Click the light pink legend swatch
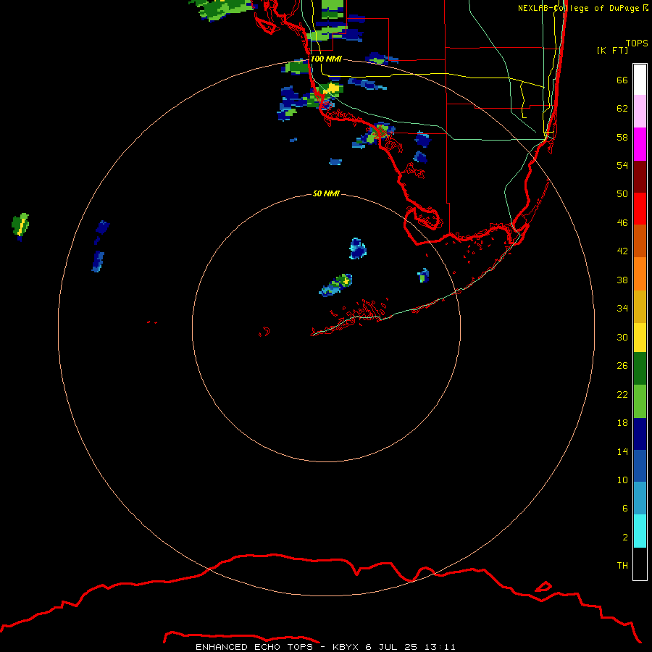This screenshot has height=652, width=652. pyautogui.click(x=640, y=112)
